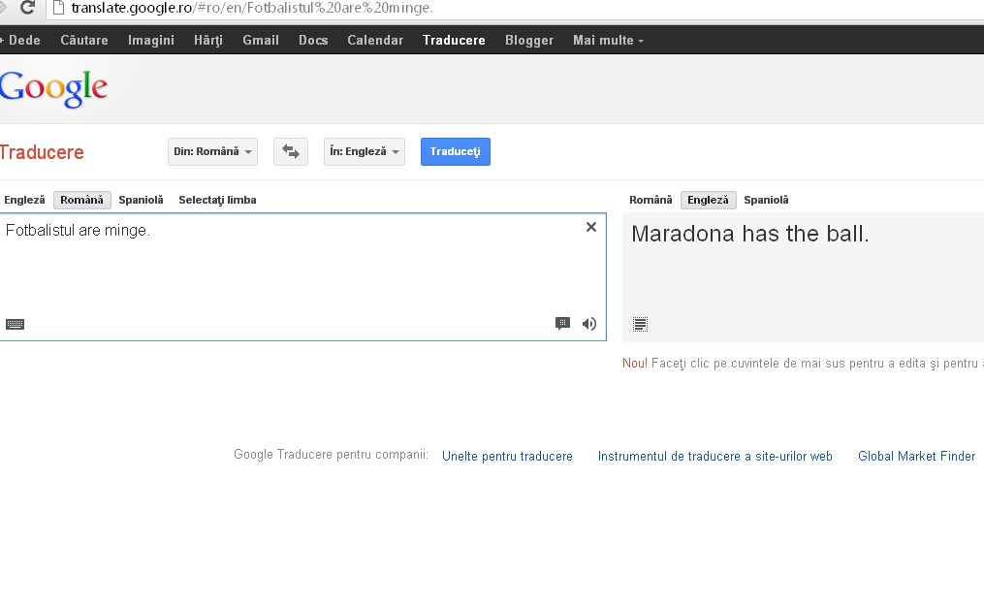This screenshot has width=984, height=606.
Task: Open the În: Engleză dropdown
Action: click(x=365, y=152)
